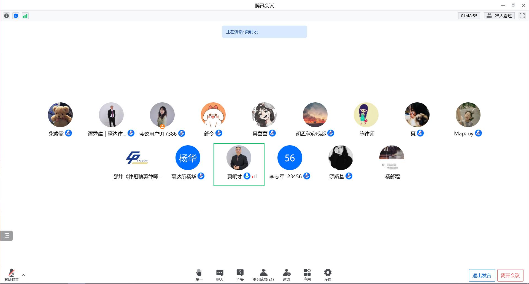Select 舒令 cartoon dog avatar

tap(213, 115)
